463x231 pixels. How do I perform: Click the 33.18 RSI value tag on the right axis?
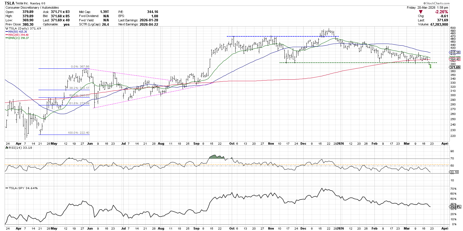(454, 172)
